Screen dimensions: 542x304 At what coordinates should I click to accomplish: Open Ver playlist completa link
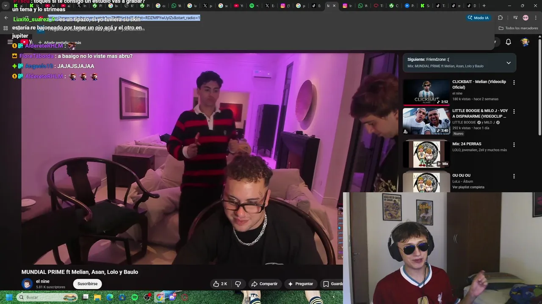(x=468, y=187)
